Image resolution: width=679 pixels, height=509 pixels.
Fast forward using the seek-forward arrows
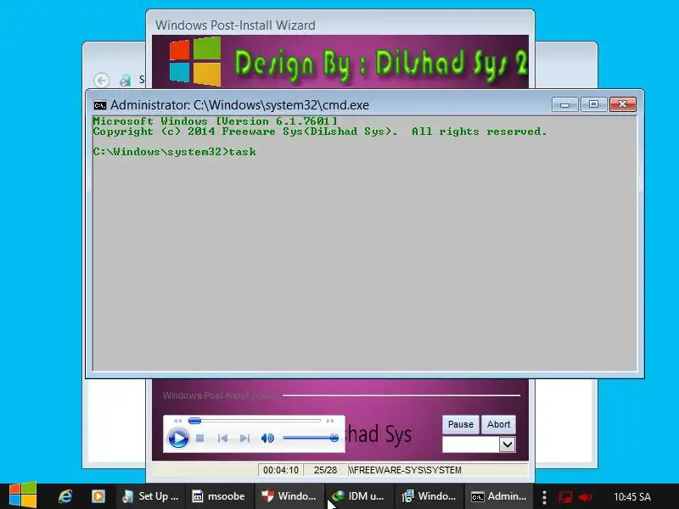click(x=330, y=421)
